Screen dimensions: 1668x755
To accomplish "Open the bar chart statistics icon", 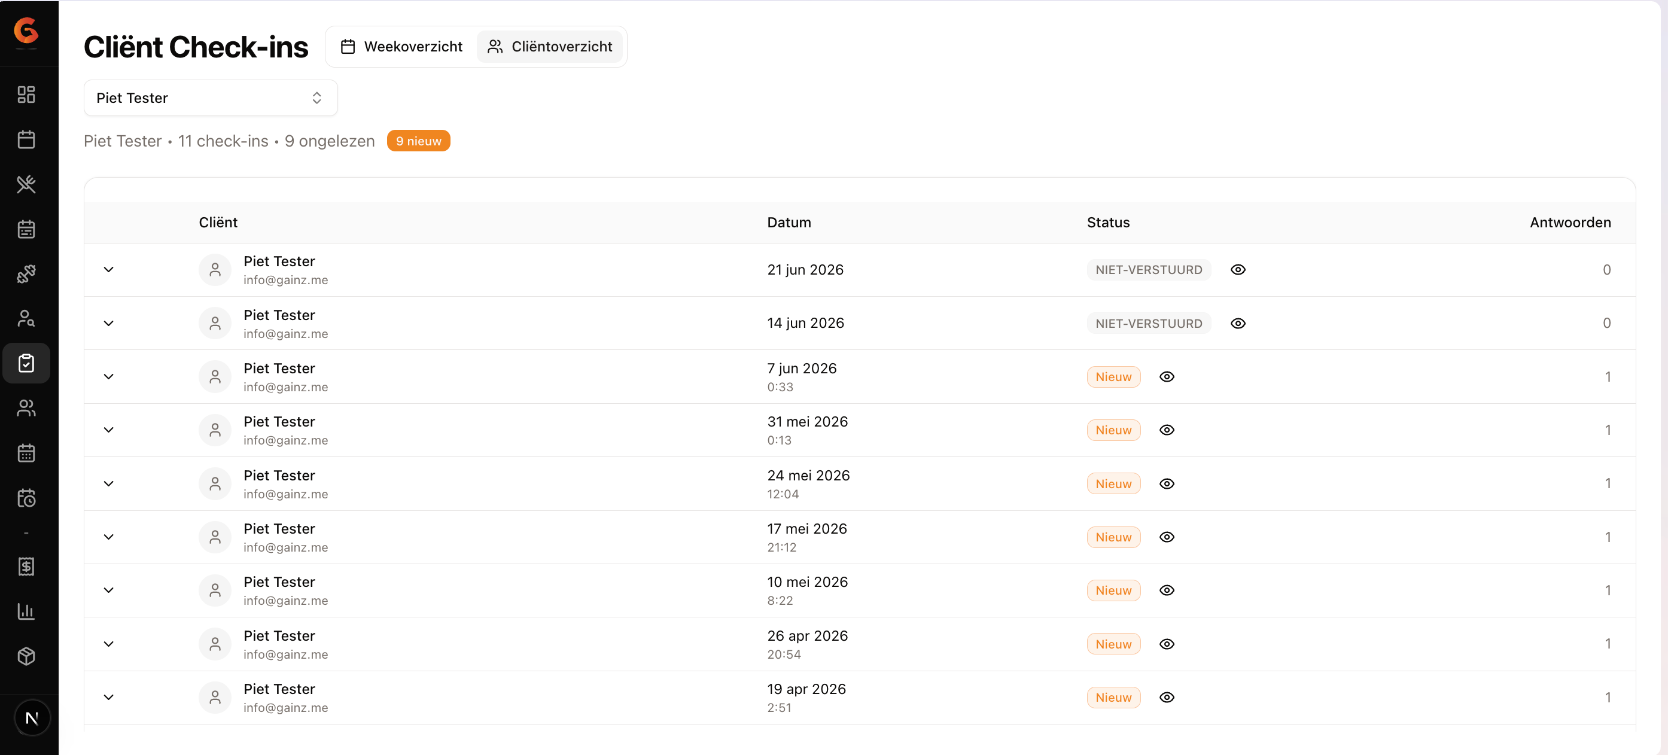I will click(26, 611).
